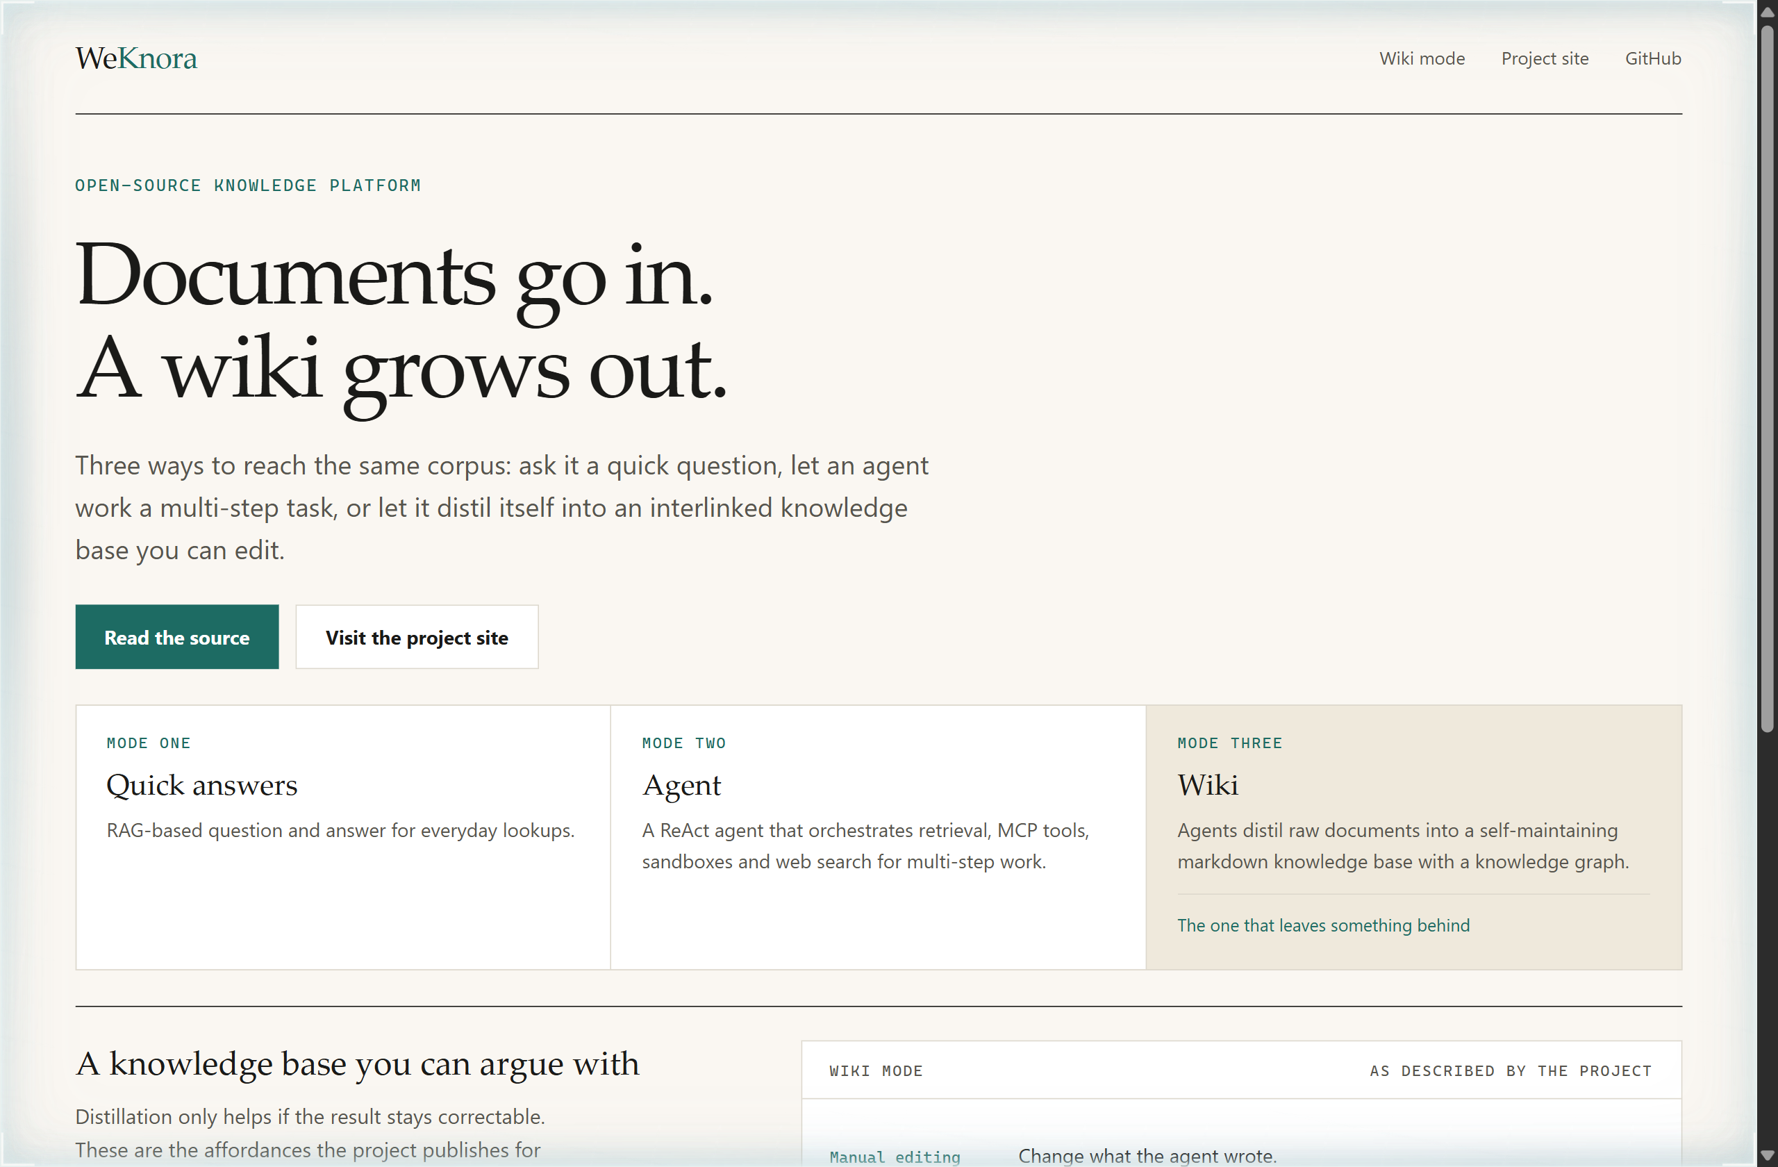Click the WIKI MODE panel header label
The width and height of the screenshot is (1778, 1167).
click(x=876, y=1070)
